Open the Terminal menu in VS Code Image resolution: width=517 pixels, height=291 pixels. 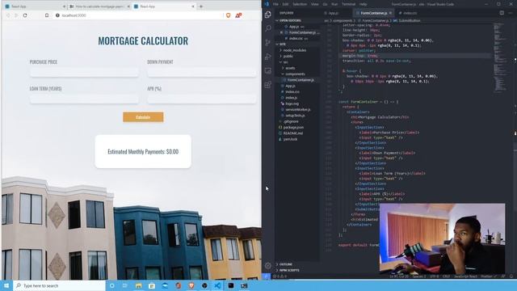pyautogui.click(x=348, y=4)
